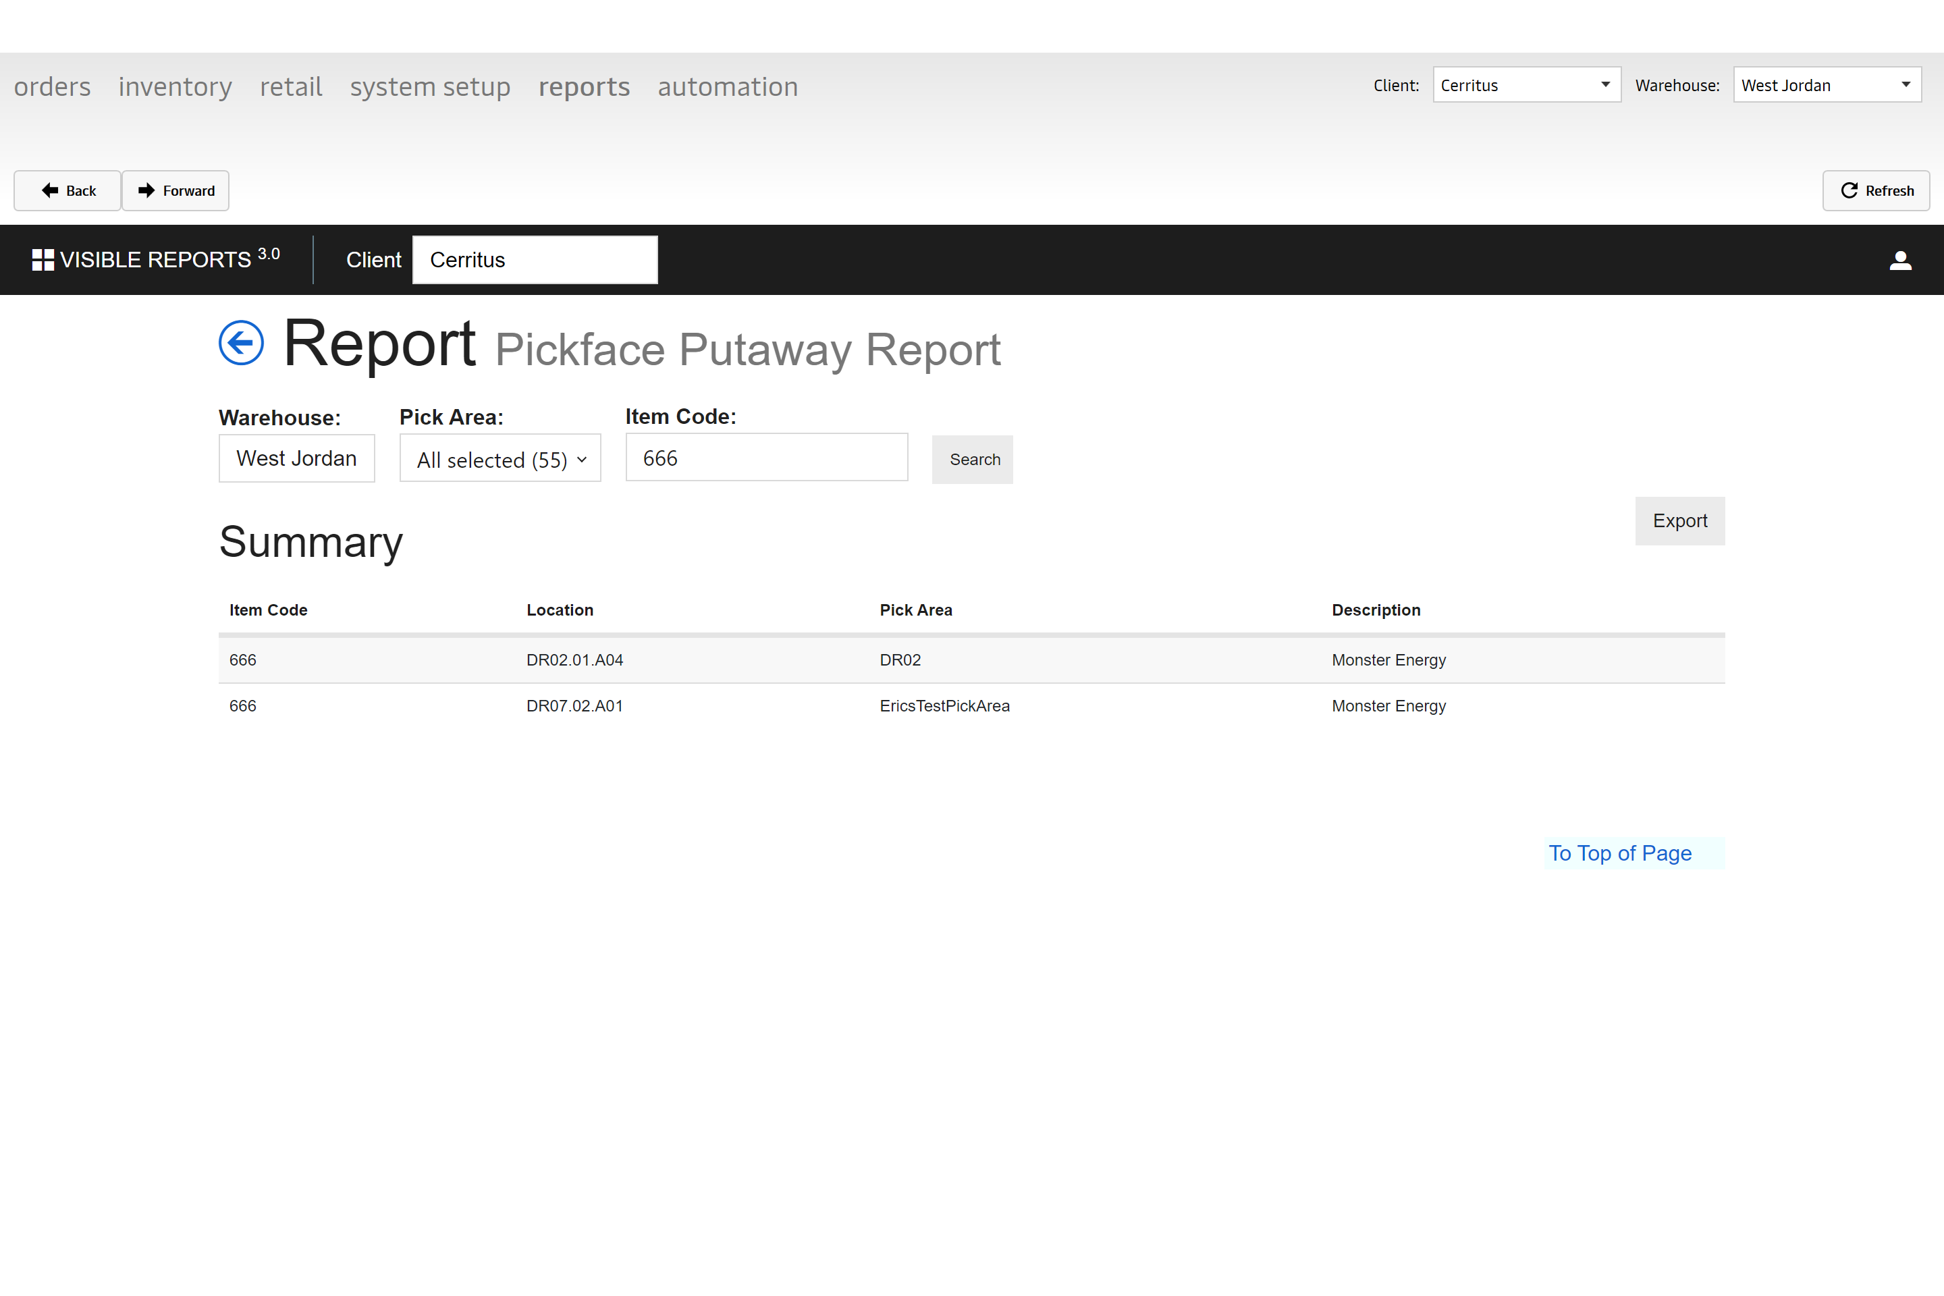Select location cell DR07.02.A01
This screenshot has height=1296, width=1944.
tap(574, 706)
